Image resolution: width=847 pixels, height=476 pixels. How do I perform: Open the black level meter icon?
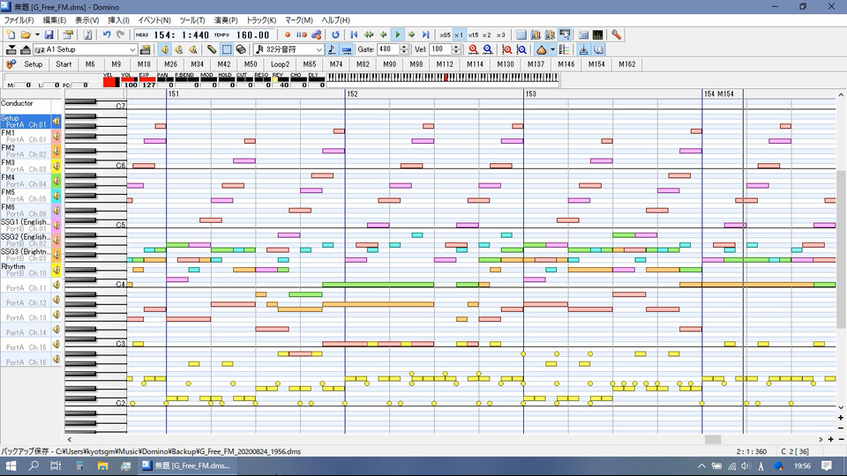coord(597,34)
